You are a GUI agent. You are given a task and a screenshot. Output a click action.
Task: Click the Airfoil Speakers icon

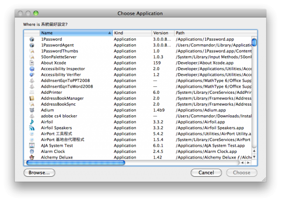coord(32,128)
